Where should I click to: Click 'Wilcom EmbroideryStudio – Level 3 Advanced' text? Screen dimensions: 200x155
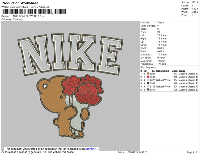pos(25,7)
